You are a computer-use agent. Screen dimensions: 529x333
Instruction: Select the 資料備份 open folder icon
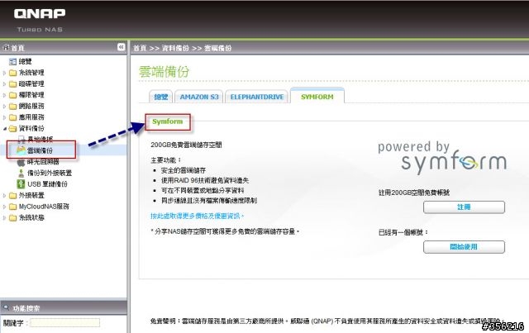point(13,129)
